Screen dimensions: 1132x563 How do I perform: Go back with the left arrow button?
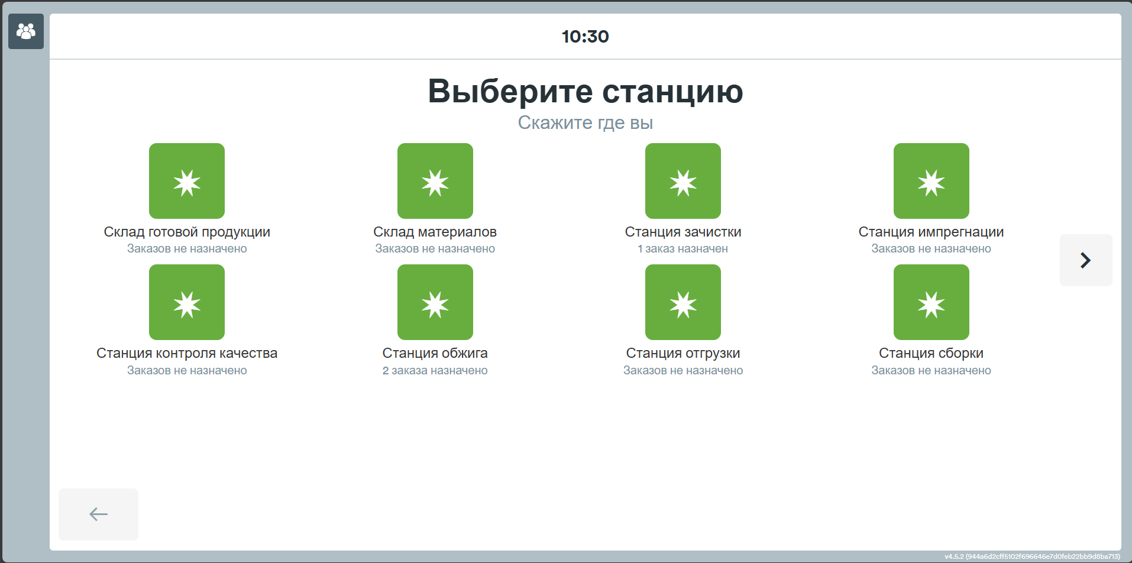pos(98,515)
